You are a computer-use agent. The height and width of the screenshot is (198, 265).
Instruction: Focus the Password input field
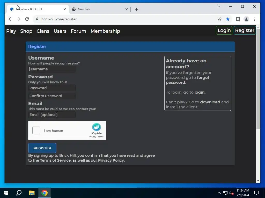tap(52, 88)
